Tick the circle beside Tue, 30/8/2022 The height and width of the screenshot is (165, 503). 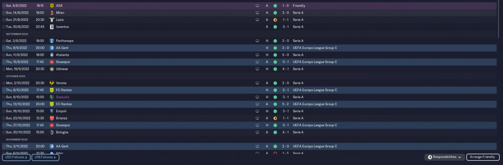[x=4, y=27]
